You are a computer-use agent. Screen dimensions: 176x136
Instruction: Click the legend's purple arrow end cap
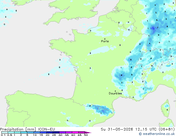point(88,132)
